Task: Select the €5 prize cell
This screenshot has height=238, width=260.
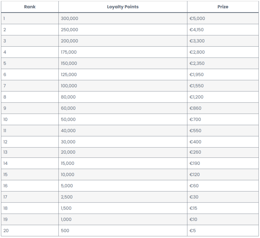Action: click(x=223, y=231)
